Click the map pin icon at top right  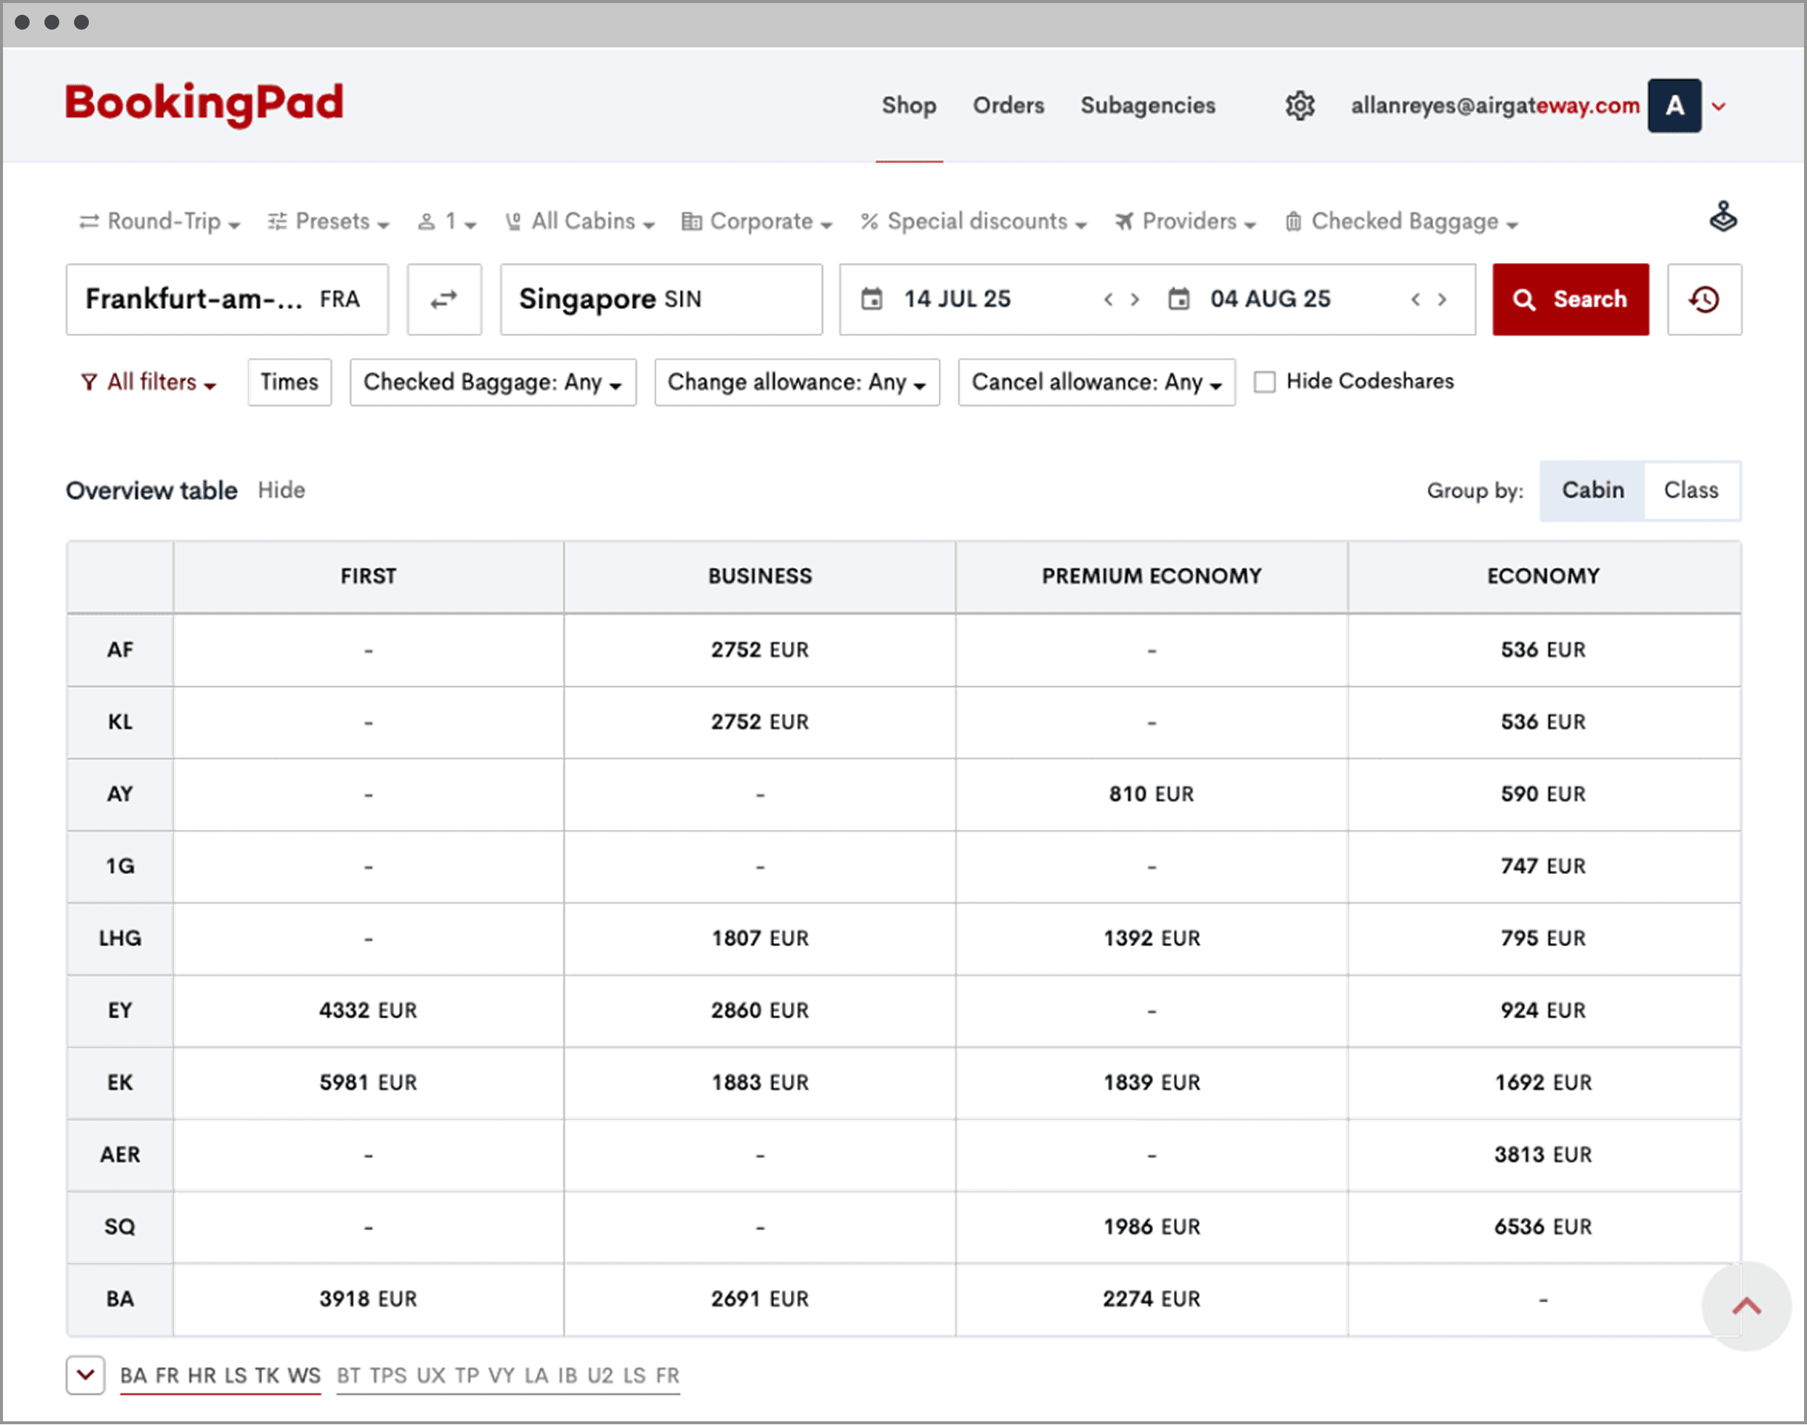(x=1723, y=217)
